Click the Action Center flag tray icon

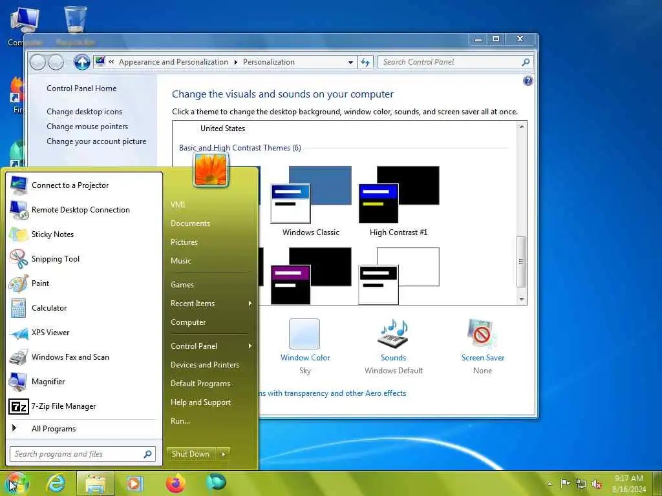[565, 483]
